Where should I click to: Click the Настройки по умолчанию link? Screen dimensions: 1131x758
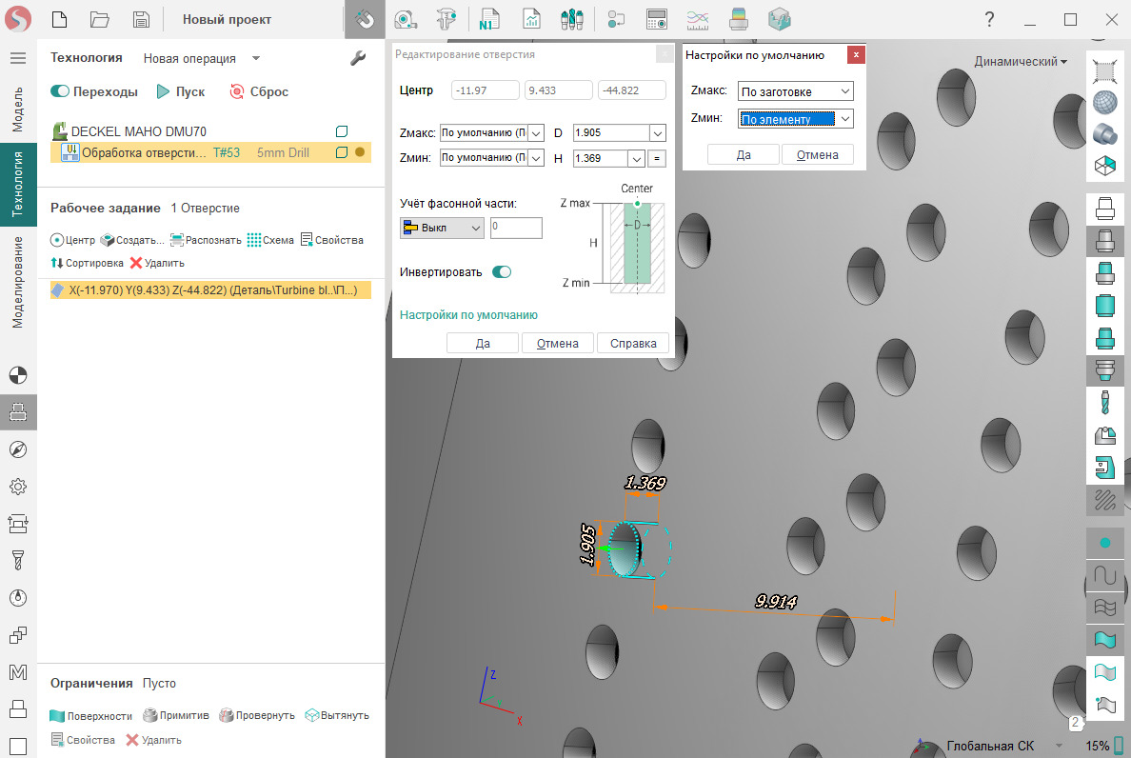coord(468,315)
